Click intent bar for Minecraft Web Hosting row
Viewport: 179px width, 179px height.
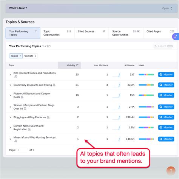[x=146, y=139]
